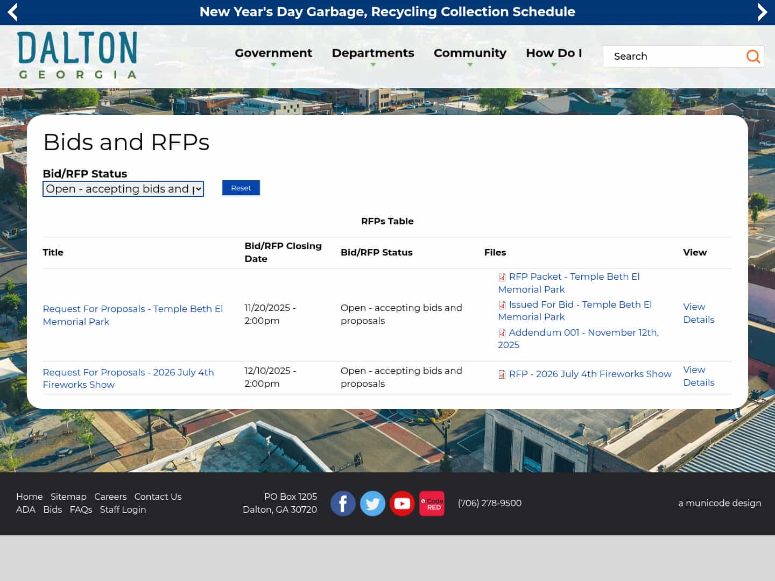The width and height of the screenshot is (775, 581).
Task: Open the Community menu
Action: click(470, 53)
